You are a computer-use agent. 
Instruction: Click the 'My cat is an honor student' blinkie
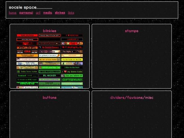pyautogui.click(x=50, y=60)
